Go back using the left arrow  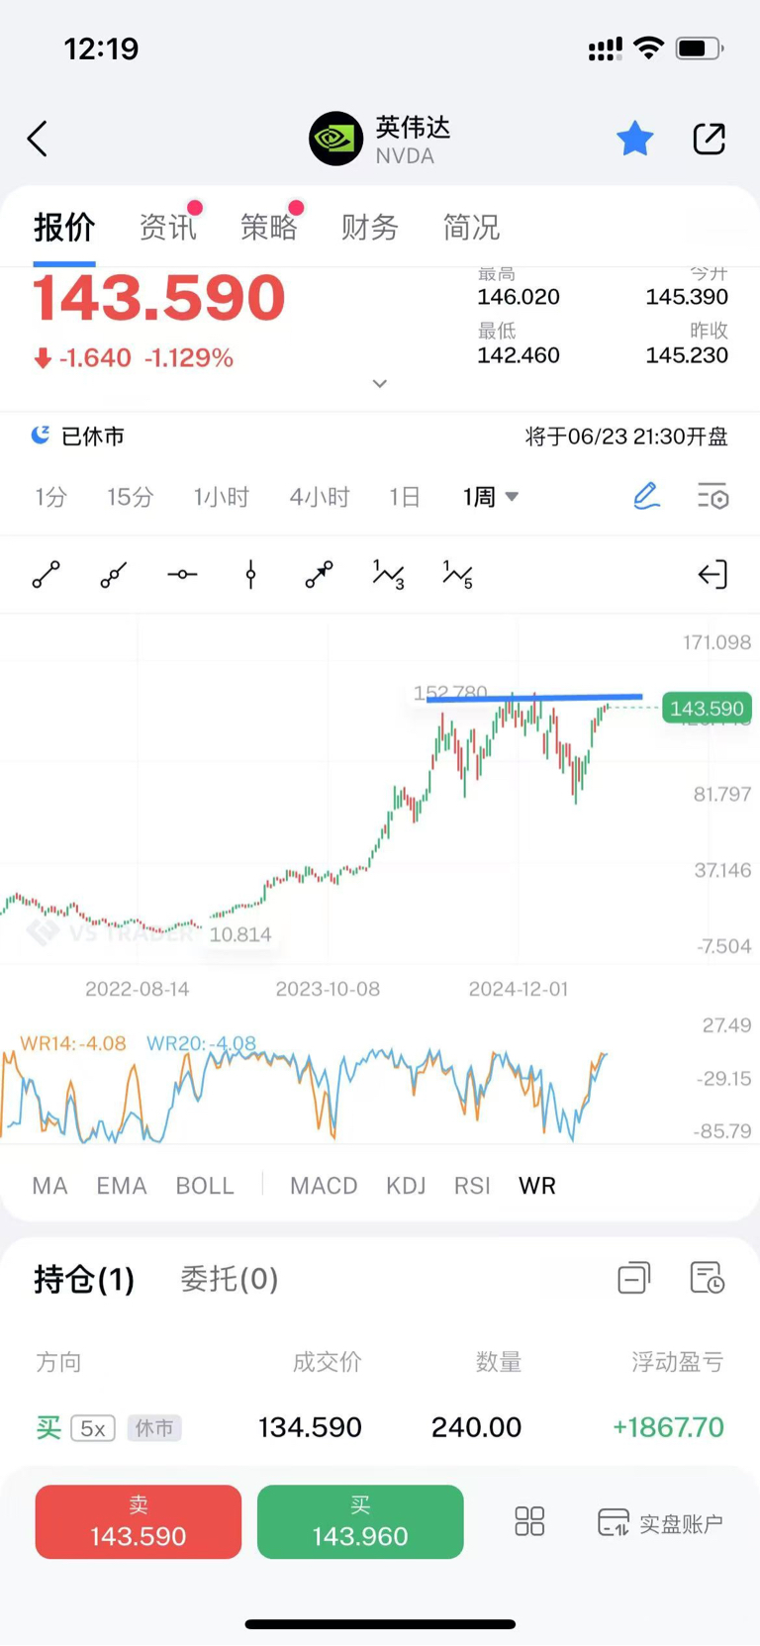pos(38,139)
